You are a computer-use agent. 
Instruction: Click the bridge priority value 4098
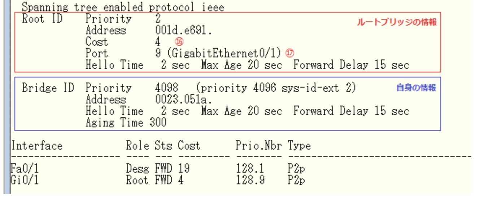click(x=166, y=88)
